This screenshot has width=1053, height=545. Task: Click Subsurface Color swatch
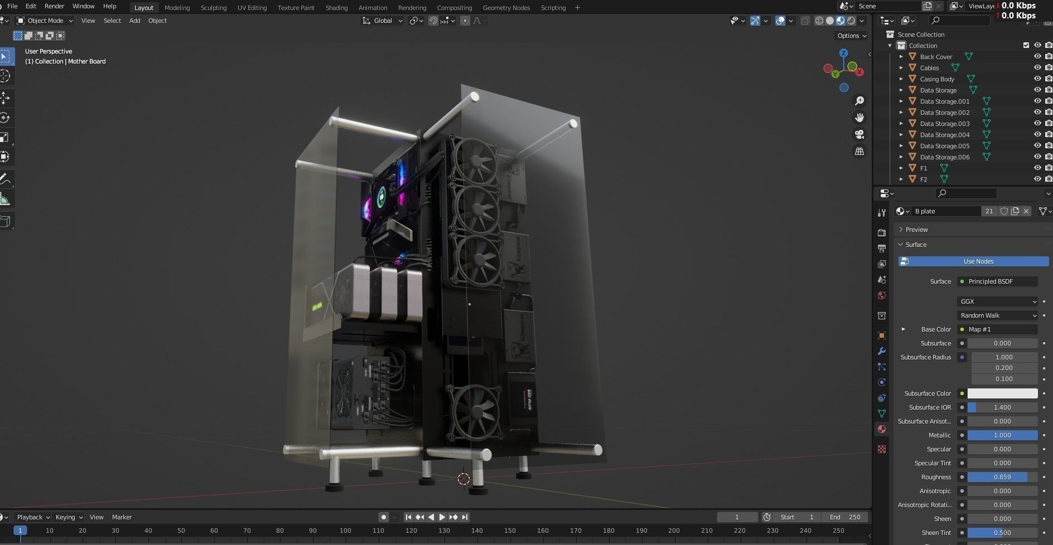click(x=1002, y=393)
